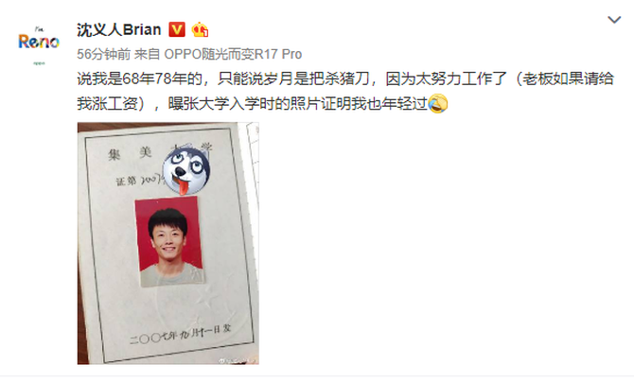Image resolution: width=634 pixels, height=382 pixels.
Task: Click the Weibo watermark on the image corner
Action: click(x=238, y=360)
